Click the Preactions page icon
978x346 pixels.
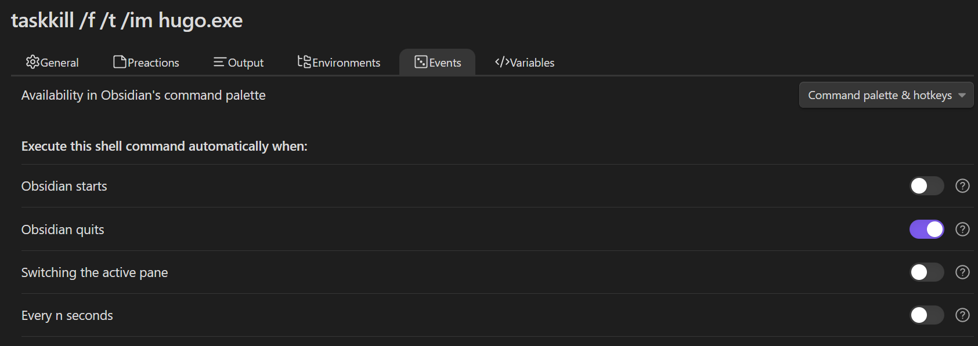(120, 62)
